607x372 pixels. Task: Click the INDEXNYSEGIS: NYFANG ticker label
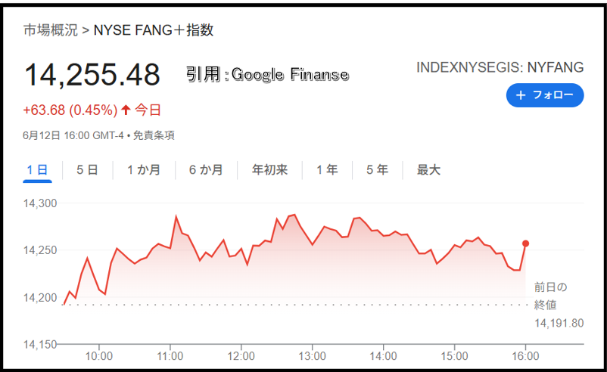[500, 67]
